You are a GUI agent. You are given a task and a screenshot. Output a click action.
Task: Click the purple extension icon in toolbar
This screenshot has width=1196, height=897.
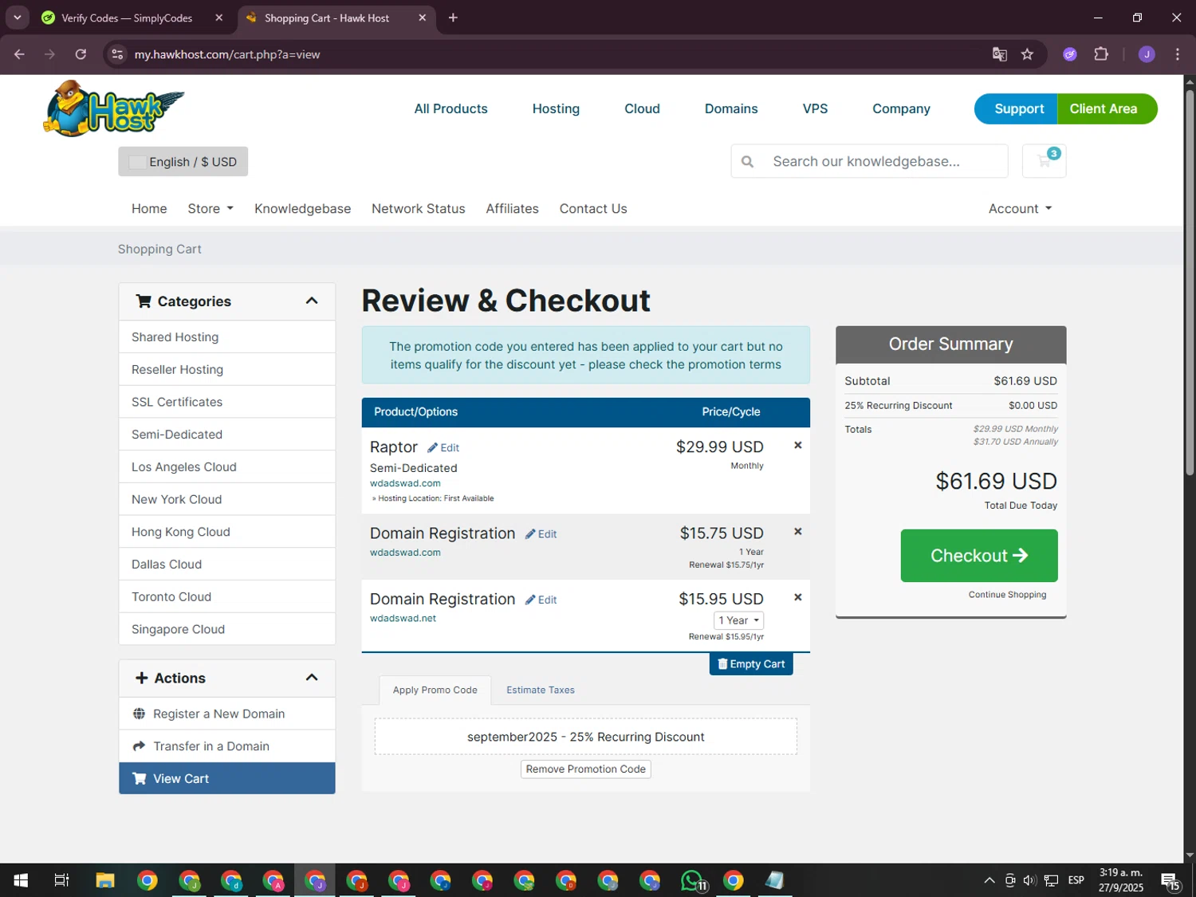1070,54
